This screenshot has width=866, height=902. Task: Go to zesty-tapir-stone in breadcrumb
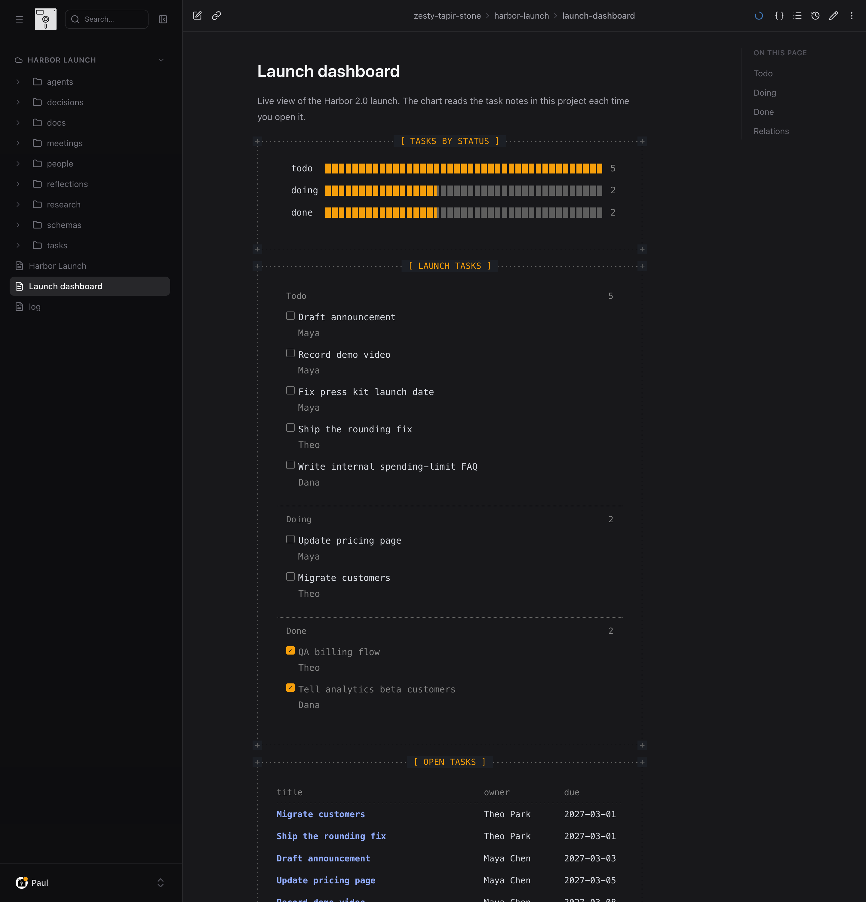tap(447, 16)
